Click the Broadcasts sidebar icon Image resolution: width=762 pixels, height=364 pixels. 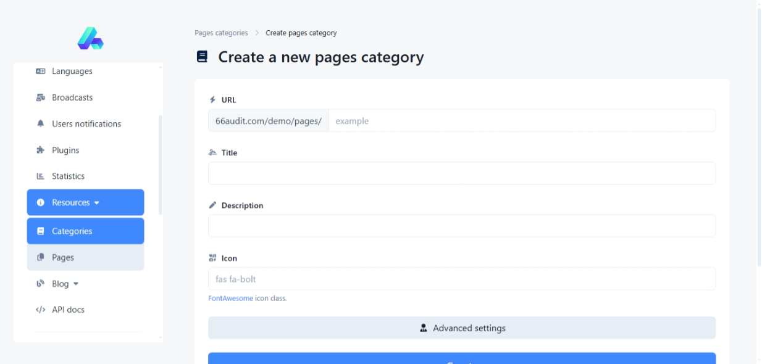41,97
